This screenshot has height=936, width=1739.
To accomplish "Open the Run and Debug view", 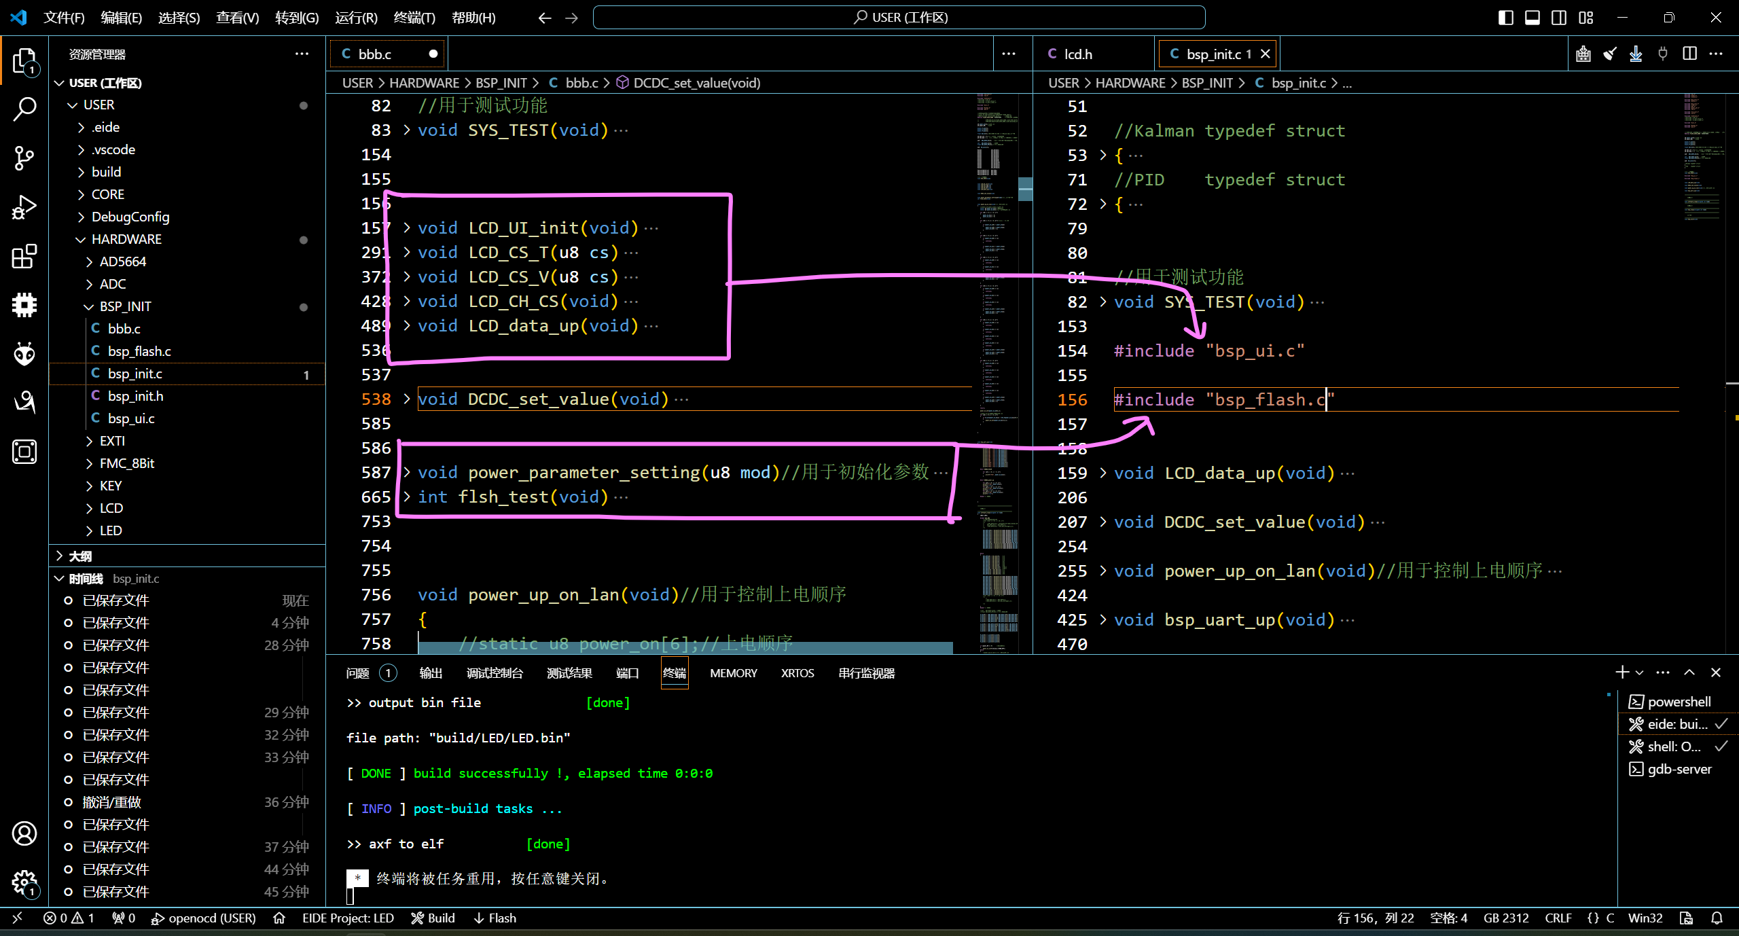I will pos(24,206).
